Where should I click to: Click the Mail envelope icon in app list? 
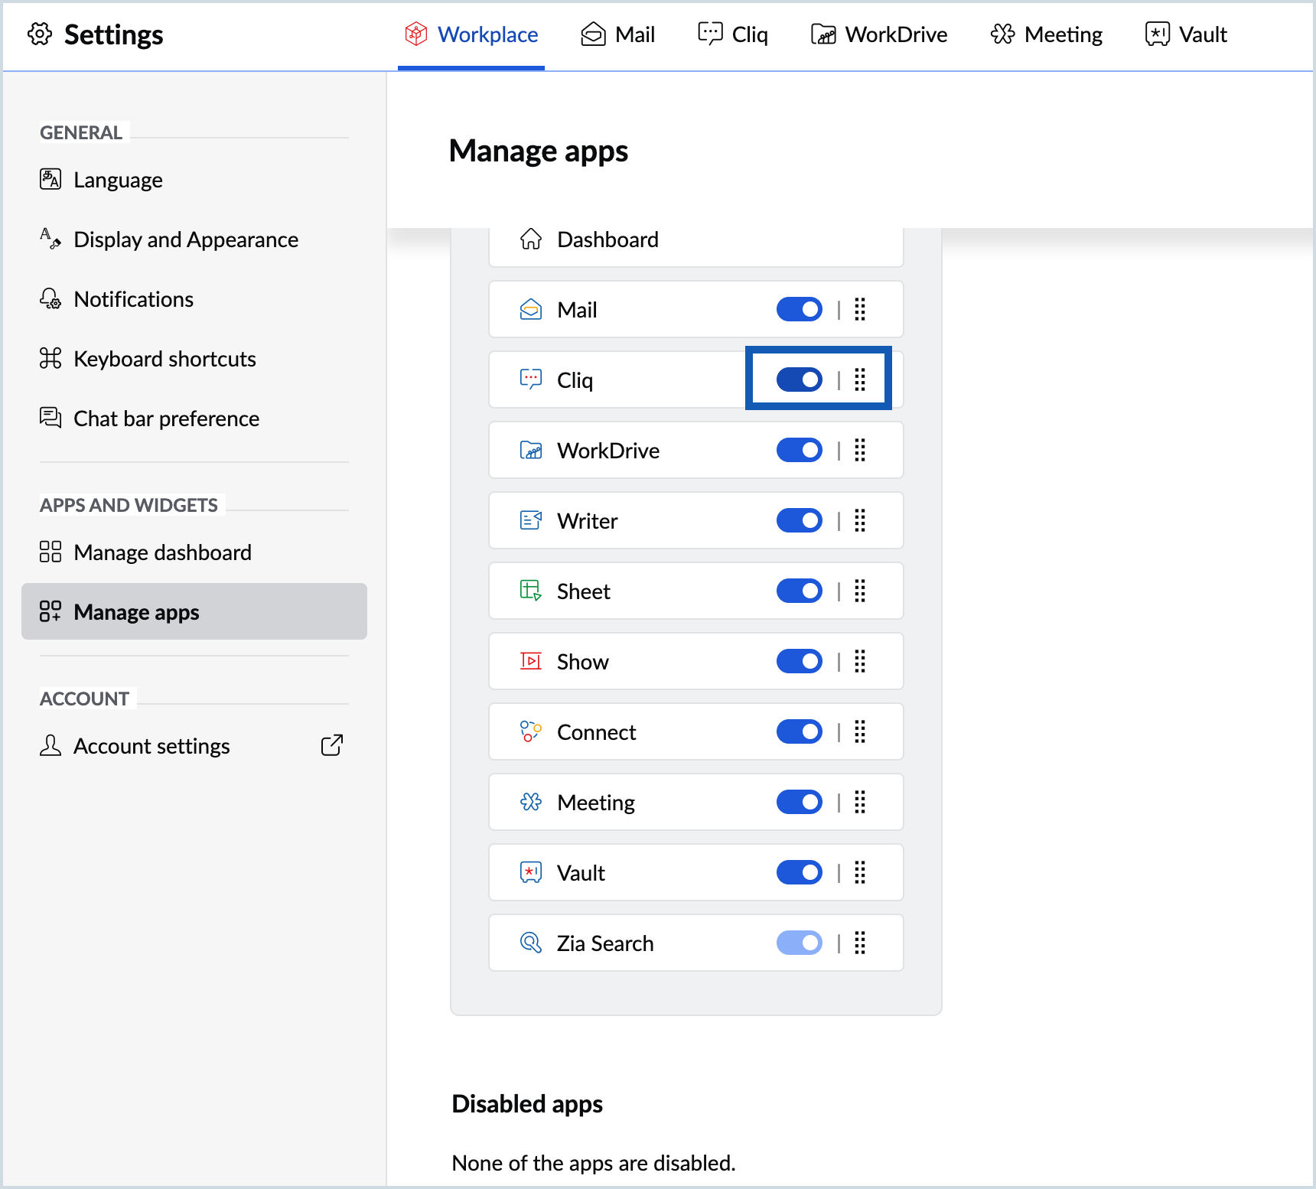[x=531, y=310]
